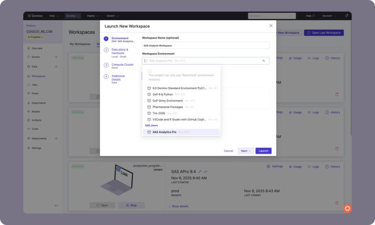Cancel the Launch New Workspace dialog

(229, 150)
